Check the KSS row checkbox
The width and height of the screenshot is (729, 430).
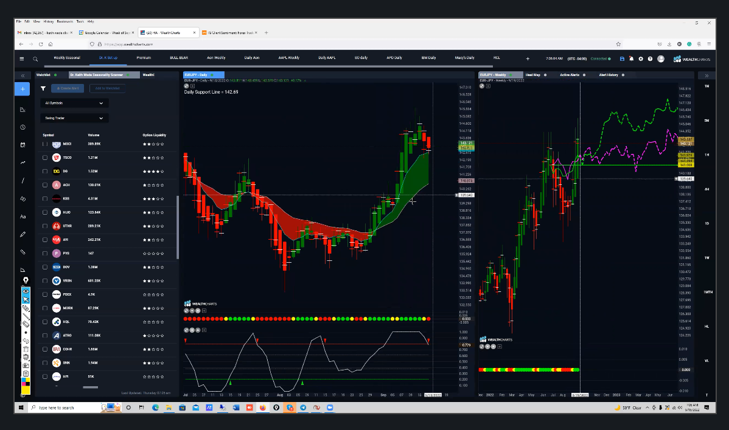click(45, 198)
